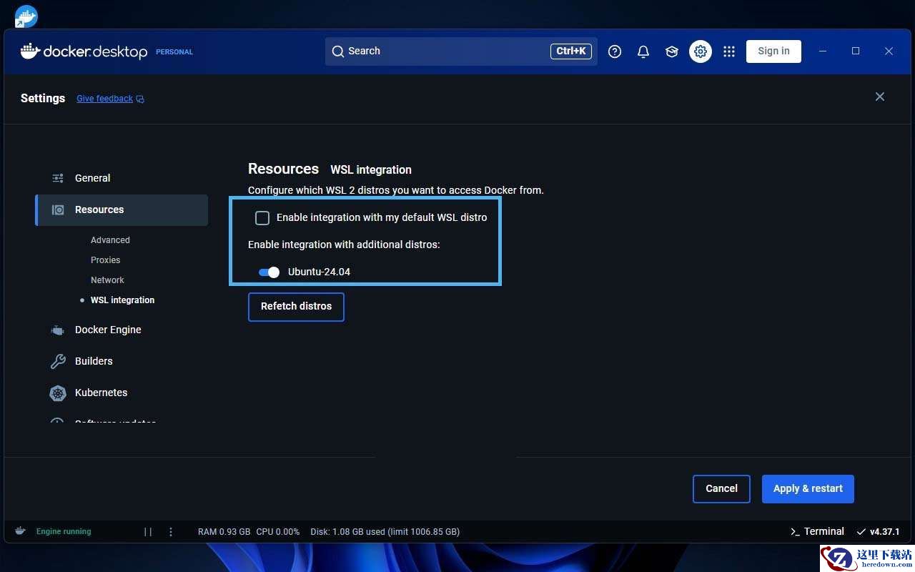Turn off the Ubuntu-24.04 integration toggle
This screenshot has width=915, height=572.
coord(269,272)
